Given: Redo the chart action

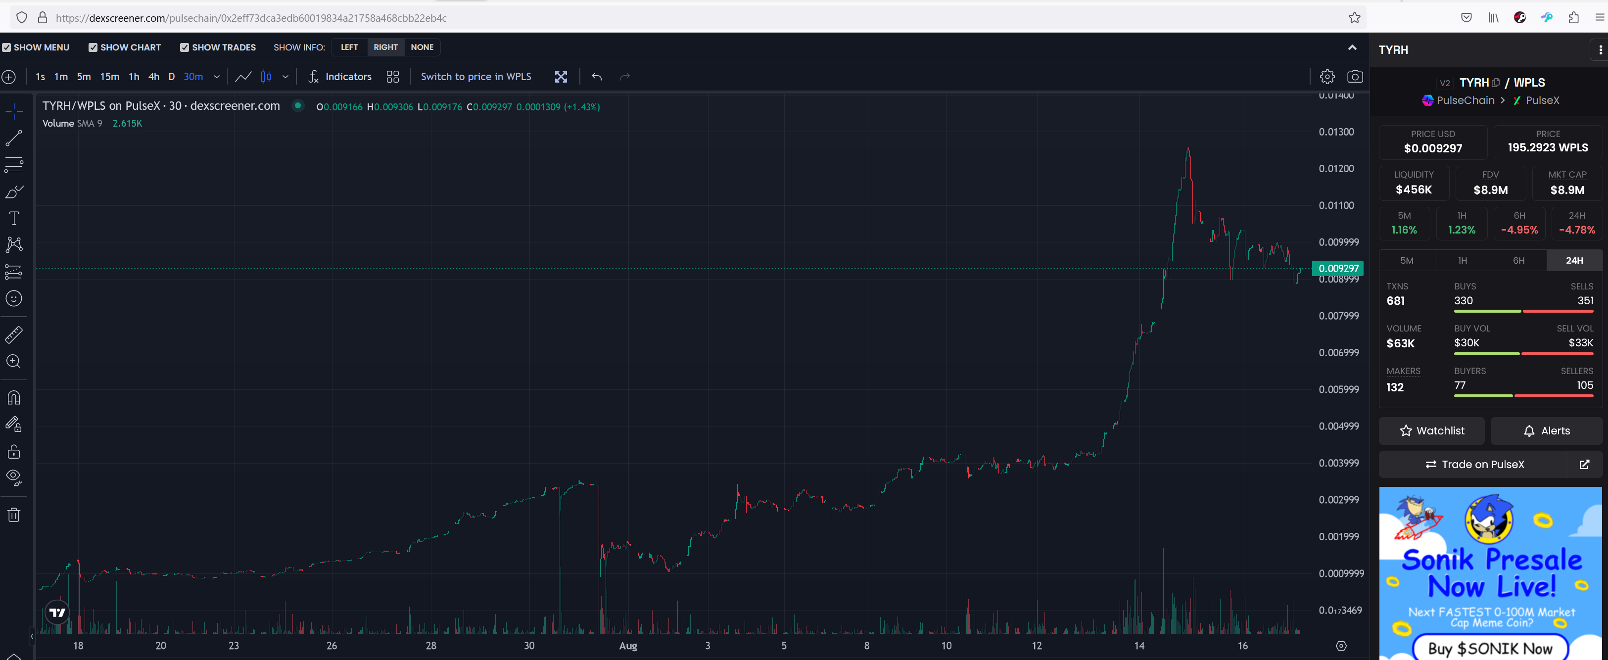Looking at the screenshot, I should [625, 77].
